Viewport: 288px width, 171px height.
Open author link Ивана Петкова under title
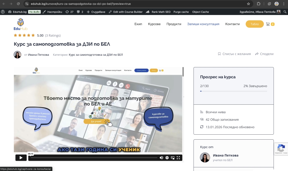[x=38, y=55]
